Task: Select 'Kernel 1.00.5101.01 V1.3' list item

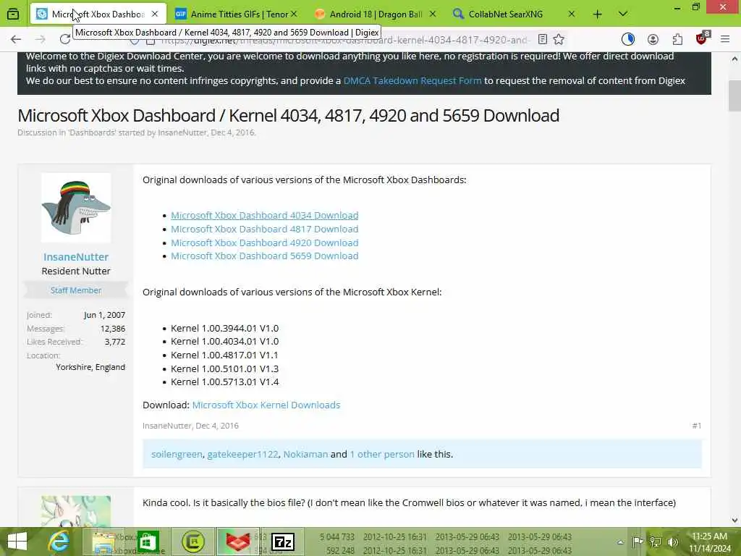Action: tap(224, 368)
